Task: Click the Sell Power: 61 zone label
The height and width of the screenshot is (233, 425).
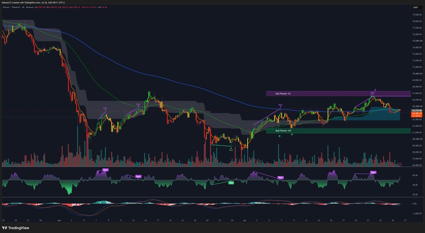Action: (x=283, y=94)
